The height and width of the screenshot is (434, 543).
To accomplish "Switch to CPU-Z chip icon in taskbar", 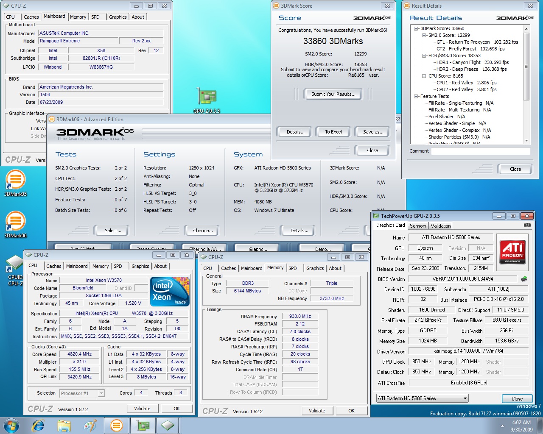I will (168, 426).
